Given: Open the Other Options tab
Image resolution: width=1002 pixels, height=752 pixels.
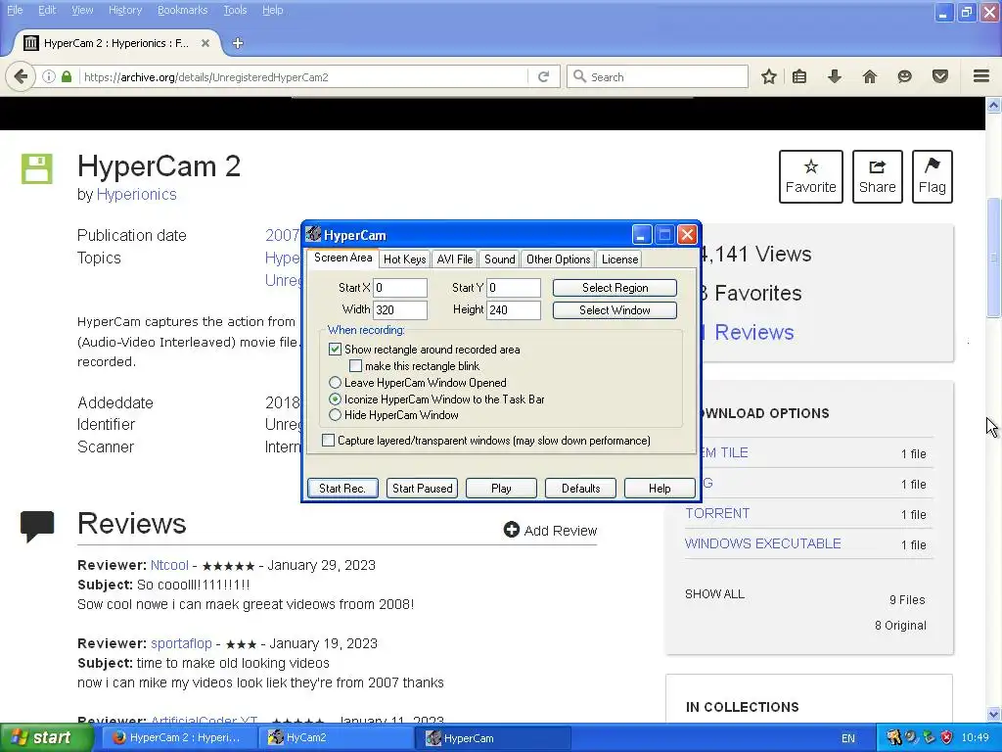Looking at the screenshot, I should [x=559, y=258].
